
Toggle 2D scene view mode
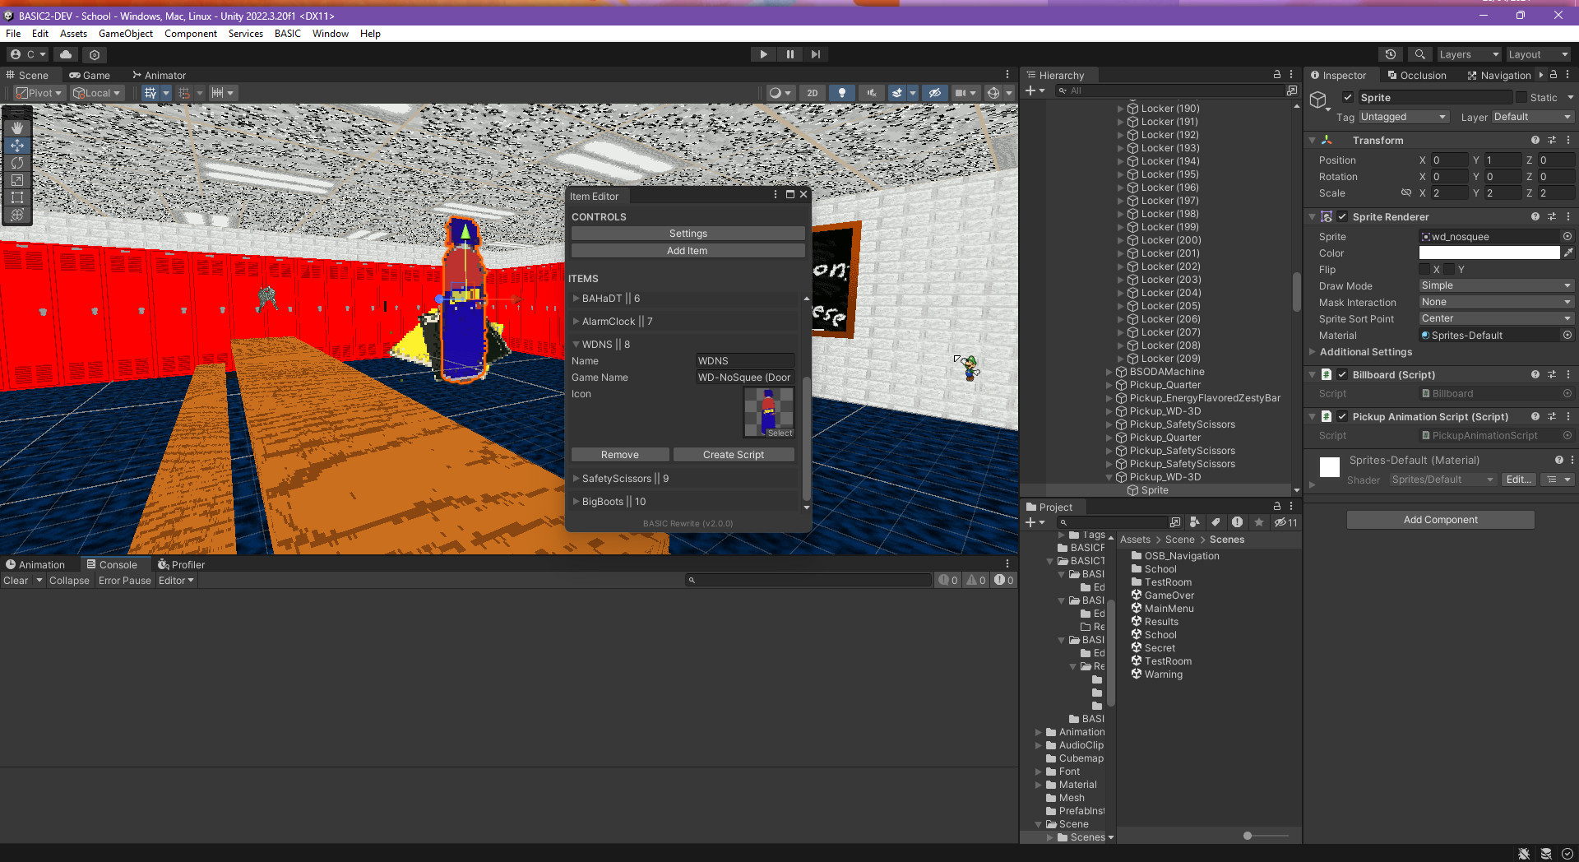point(812,92)
